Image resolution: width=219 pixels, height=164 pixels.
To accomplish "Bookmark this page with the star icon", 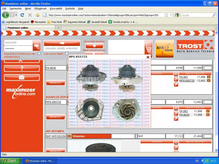I will 166,15.
